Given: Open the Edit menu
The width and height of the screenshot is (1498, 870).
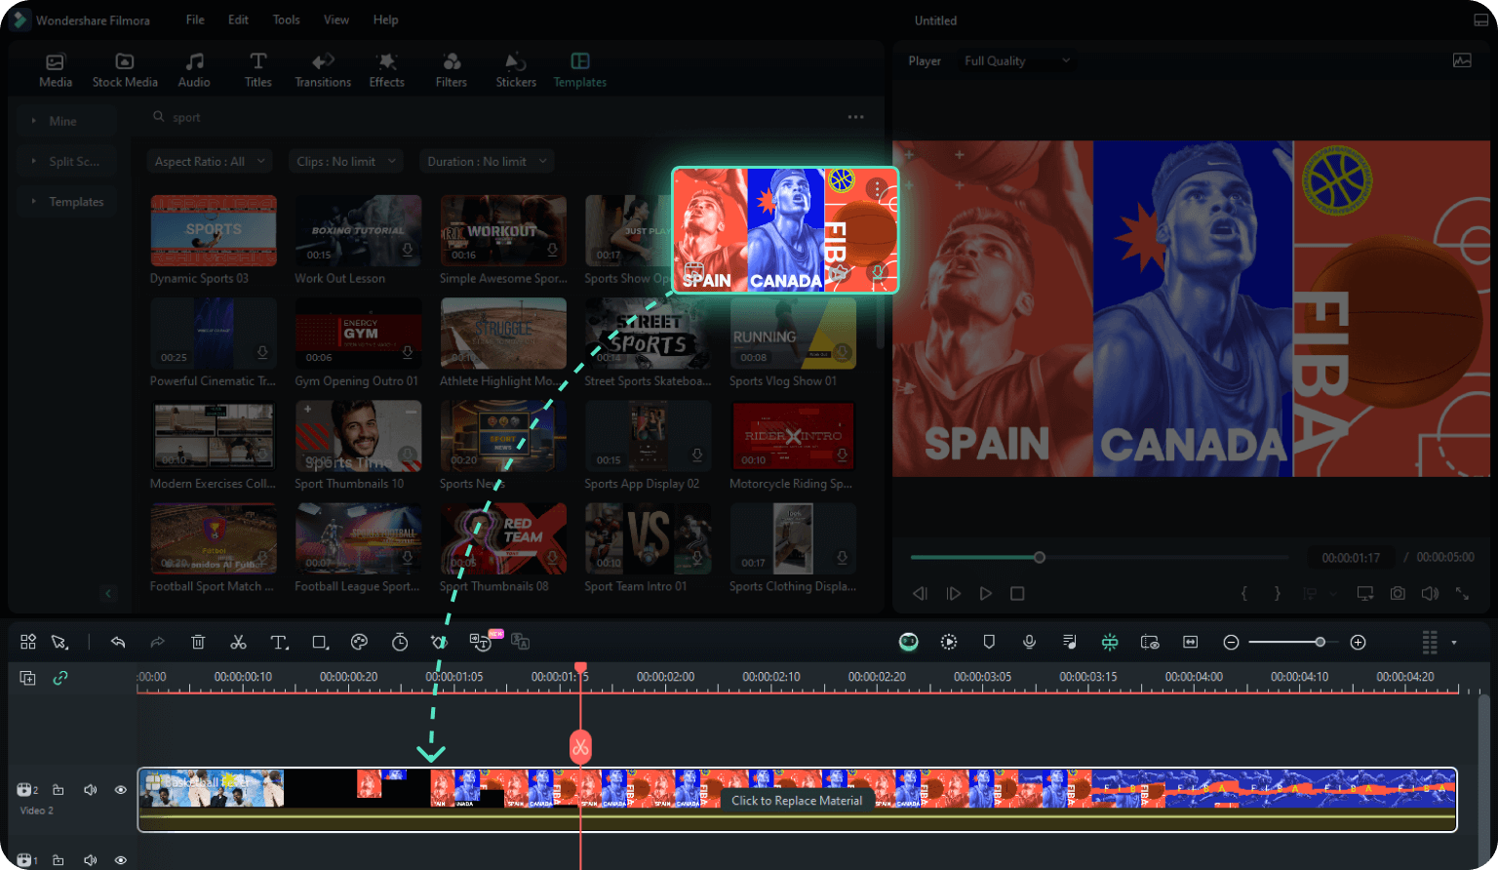Looking at the screenshot, I should tap(238, 20).
